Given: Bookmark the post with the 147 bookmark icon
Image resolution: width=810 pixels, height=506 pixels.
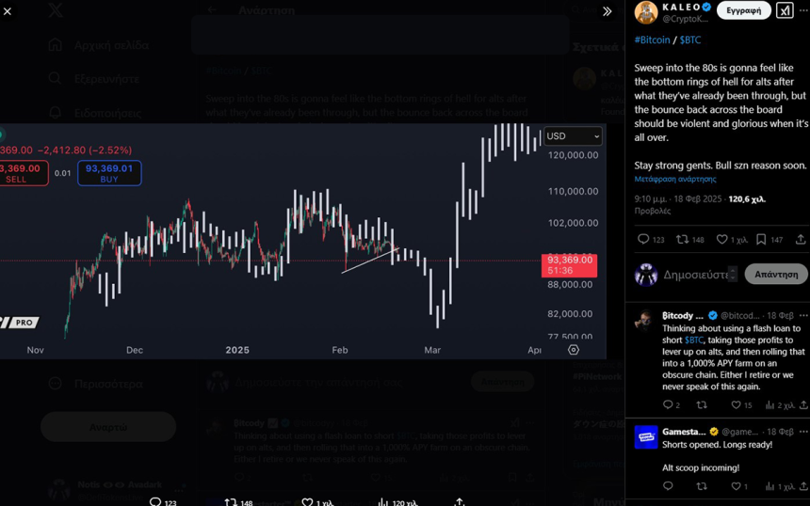Looking at the screenshot, I should coord(769,239).
